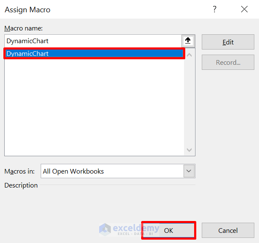The width and height of the screenshot is (259, 243).
Task: Select DynamicChart in the macro list
Action: (94, 54)
